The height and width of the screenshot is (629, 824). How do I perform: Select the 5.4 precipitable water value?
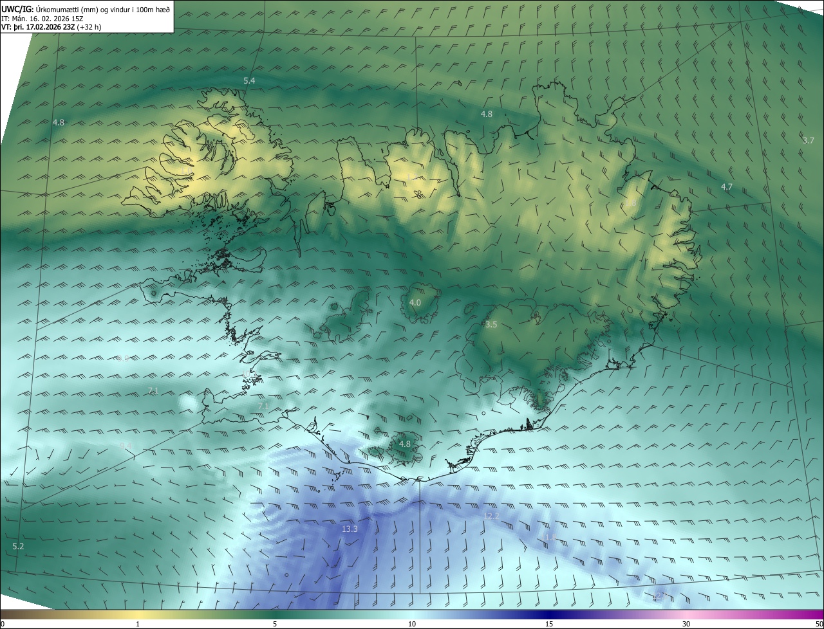pos(249,80)
